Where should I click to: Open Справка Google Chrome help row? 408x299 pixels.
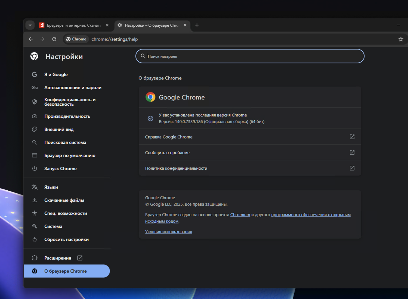[250, 137]
